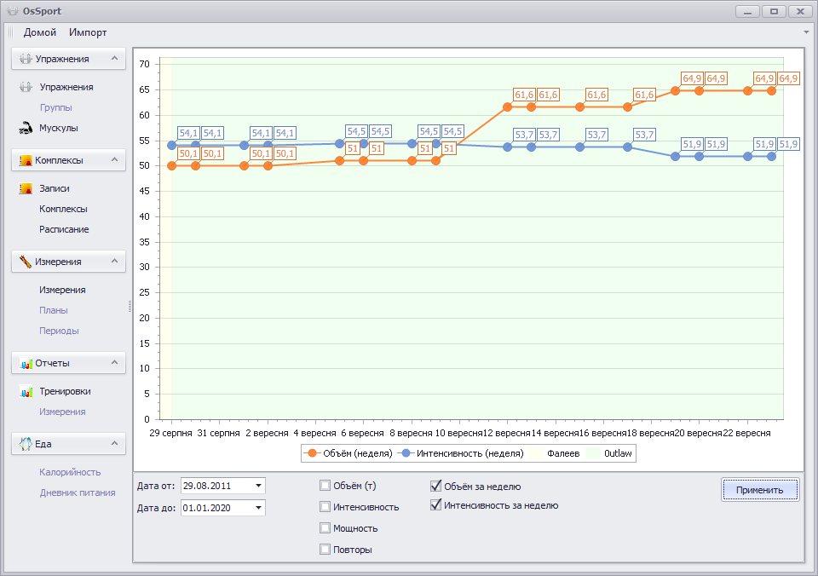Uncheck Объём за неделю checkbox
Viewport: 818px width, 576px height.
(x=437, y=487)
